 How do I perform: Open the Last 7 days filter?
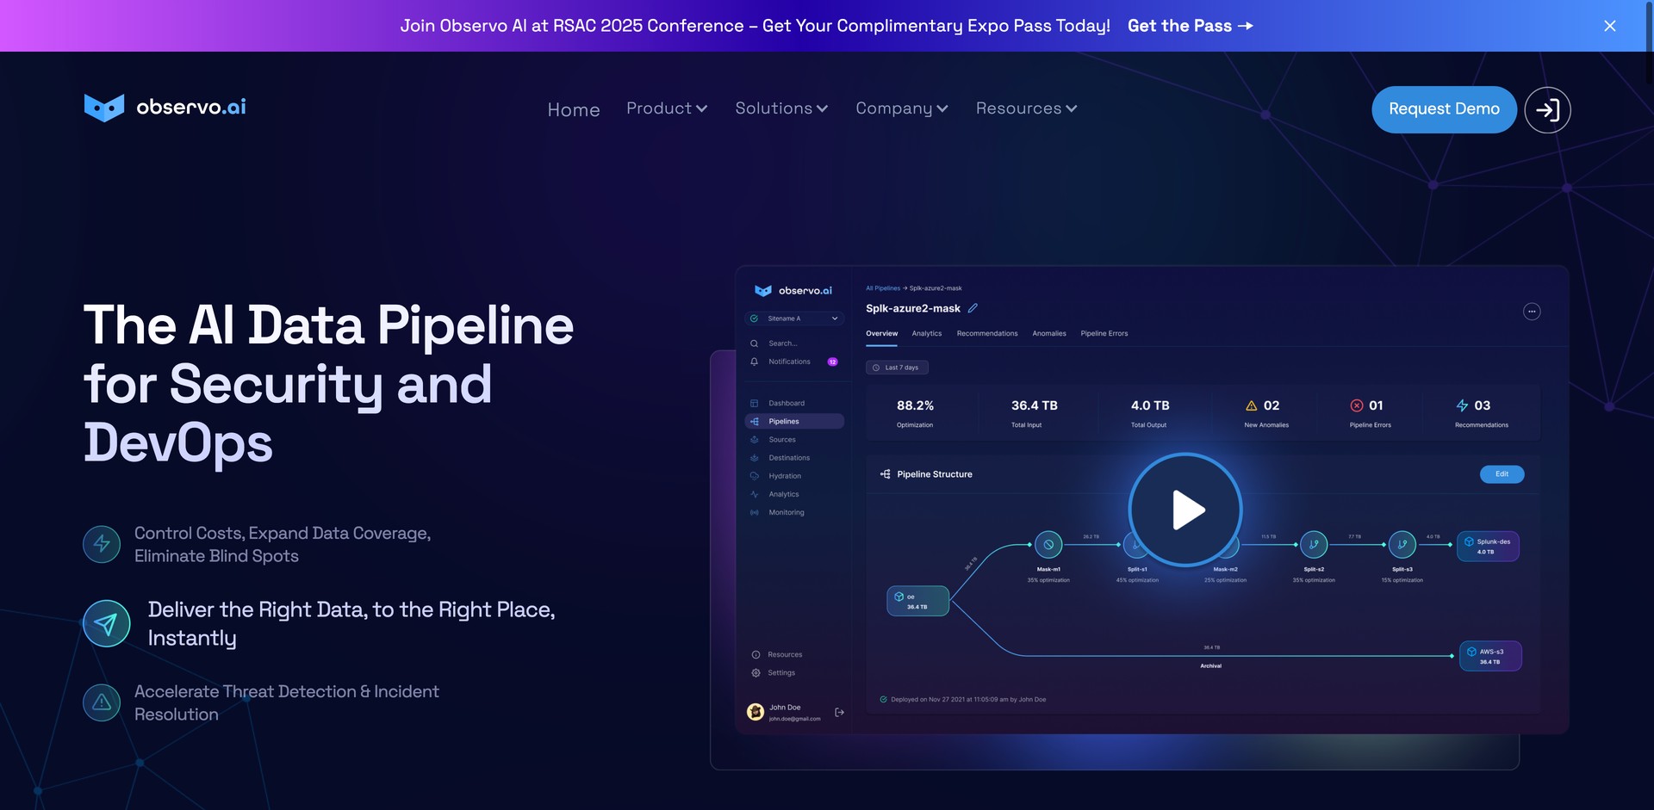(897, 368)
